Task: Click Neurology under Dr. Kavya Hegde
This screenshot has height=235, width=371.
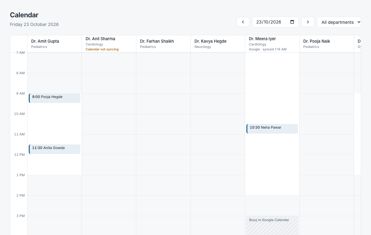Action: (x=203, y=47)
